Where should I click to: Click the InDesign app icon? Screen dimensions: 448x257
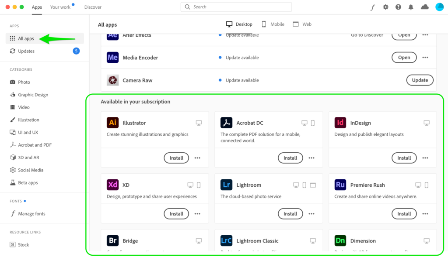[340, 123]
